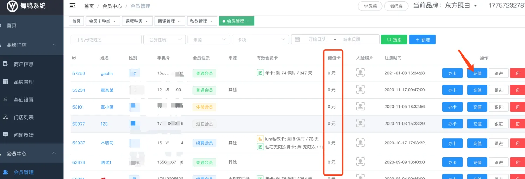Close the 会员卡种类 tab
Image resolution: width=525 pixels, height=179 pixels.
114,21
